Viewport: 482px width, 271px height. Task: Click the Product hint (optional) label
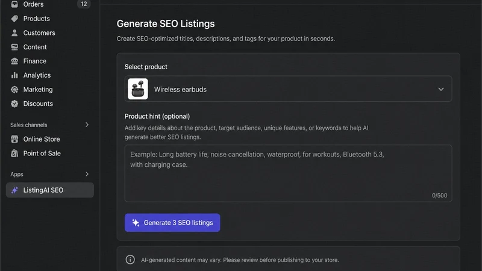[x=157, y=116]
